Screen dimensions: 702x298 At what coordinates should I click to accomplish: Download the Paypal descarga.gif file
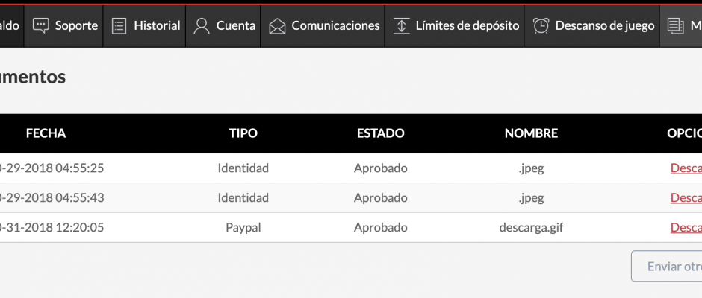[x=686, y=227]
